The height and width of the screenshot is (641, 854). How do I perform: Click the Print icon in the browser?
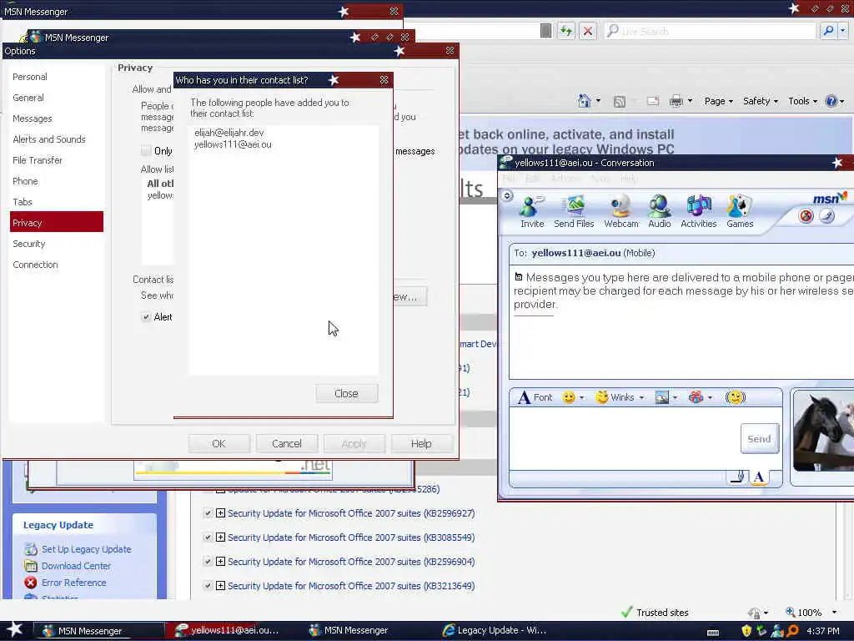tap(676, 101)
